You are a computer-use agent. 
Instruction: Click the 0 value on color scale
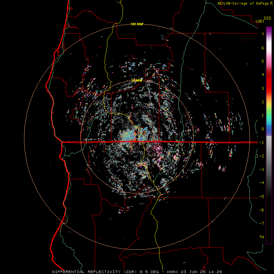(x=263, y=129)
